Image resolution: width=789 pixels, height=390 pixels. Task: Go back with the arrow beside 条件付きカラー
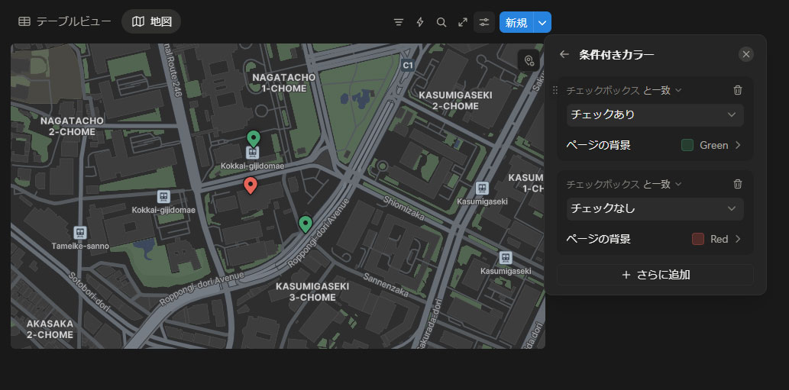(564, 54)
